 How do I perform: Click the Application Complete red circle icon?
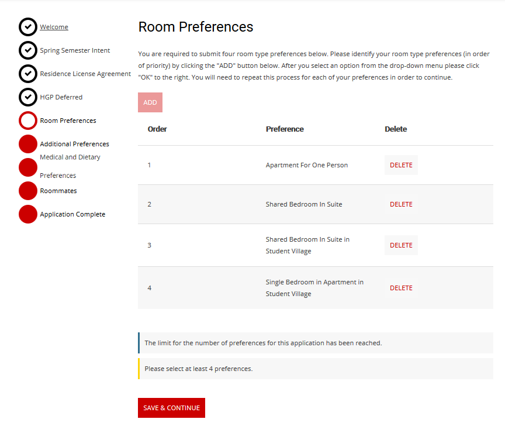pos(28,214)
